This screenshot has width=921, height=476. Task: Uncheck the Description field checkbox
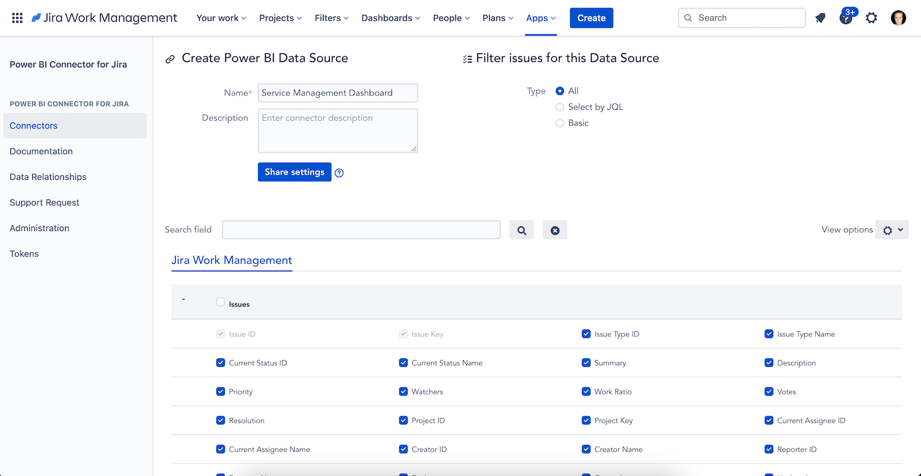pyautogui.click(x=768, y=363)
